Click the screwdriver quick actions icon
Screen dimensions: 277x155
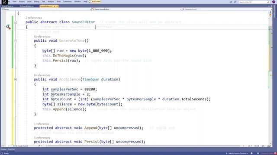pos(8,27)
